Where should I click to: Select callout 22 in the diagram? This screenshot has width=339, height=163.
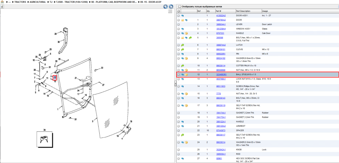(102, 68)
